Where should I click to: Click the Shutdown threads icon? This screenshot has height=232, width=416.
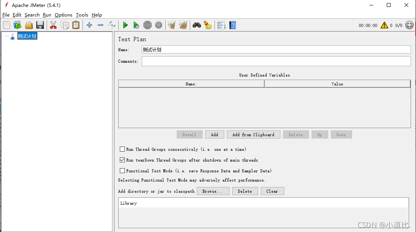[x=159, y=25]
